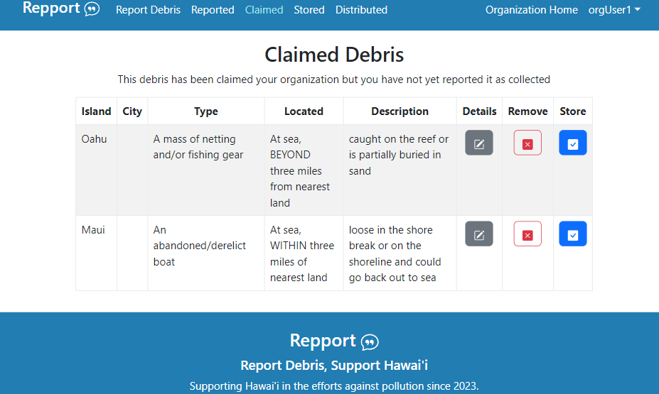
Task: Click the Maui island cell
Action: click(x=93, y=230)
